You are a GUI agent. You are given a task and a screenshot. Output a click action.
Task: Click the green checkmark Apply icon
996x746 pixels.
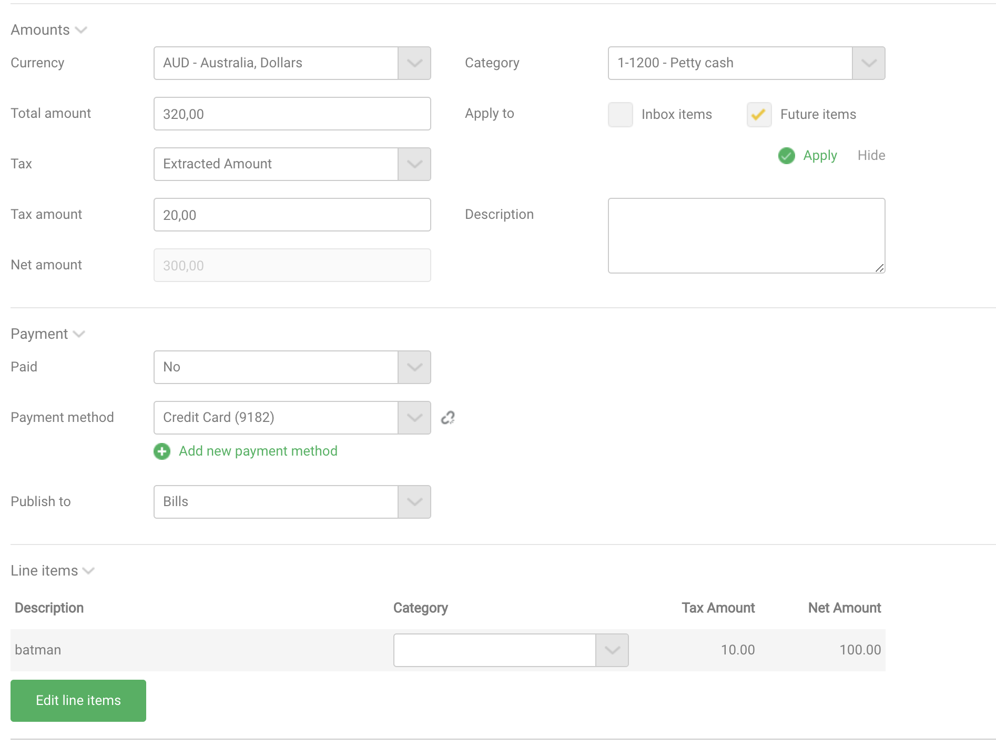[786, 156]
